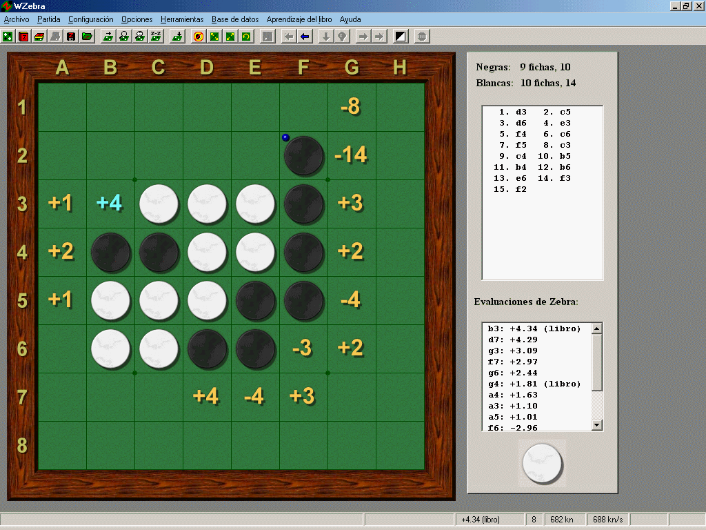Click the green open folder icon

(87, 36)
